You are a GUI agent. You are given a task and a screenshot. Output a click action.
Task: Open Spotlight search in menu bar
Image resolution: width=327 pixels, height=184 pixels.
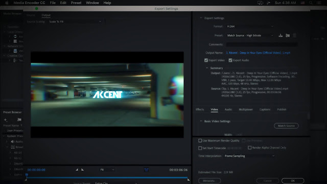[311, 3]
